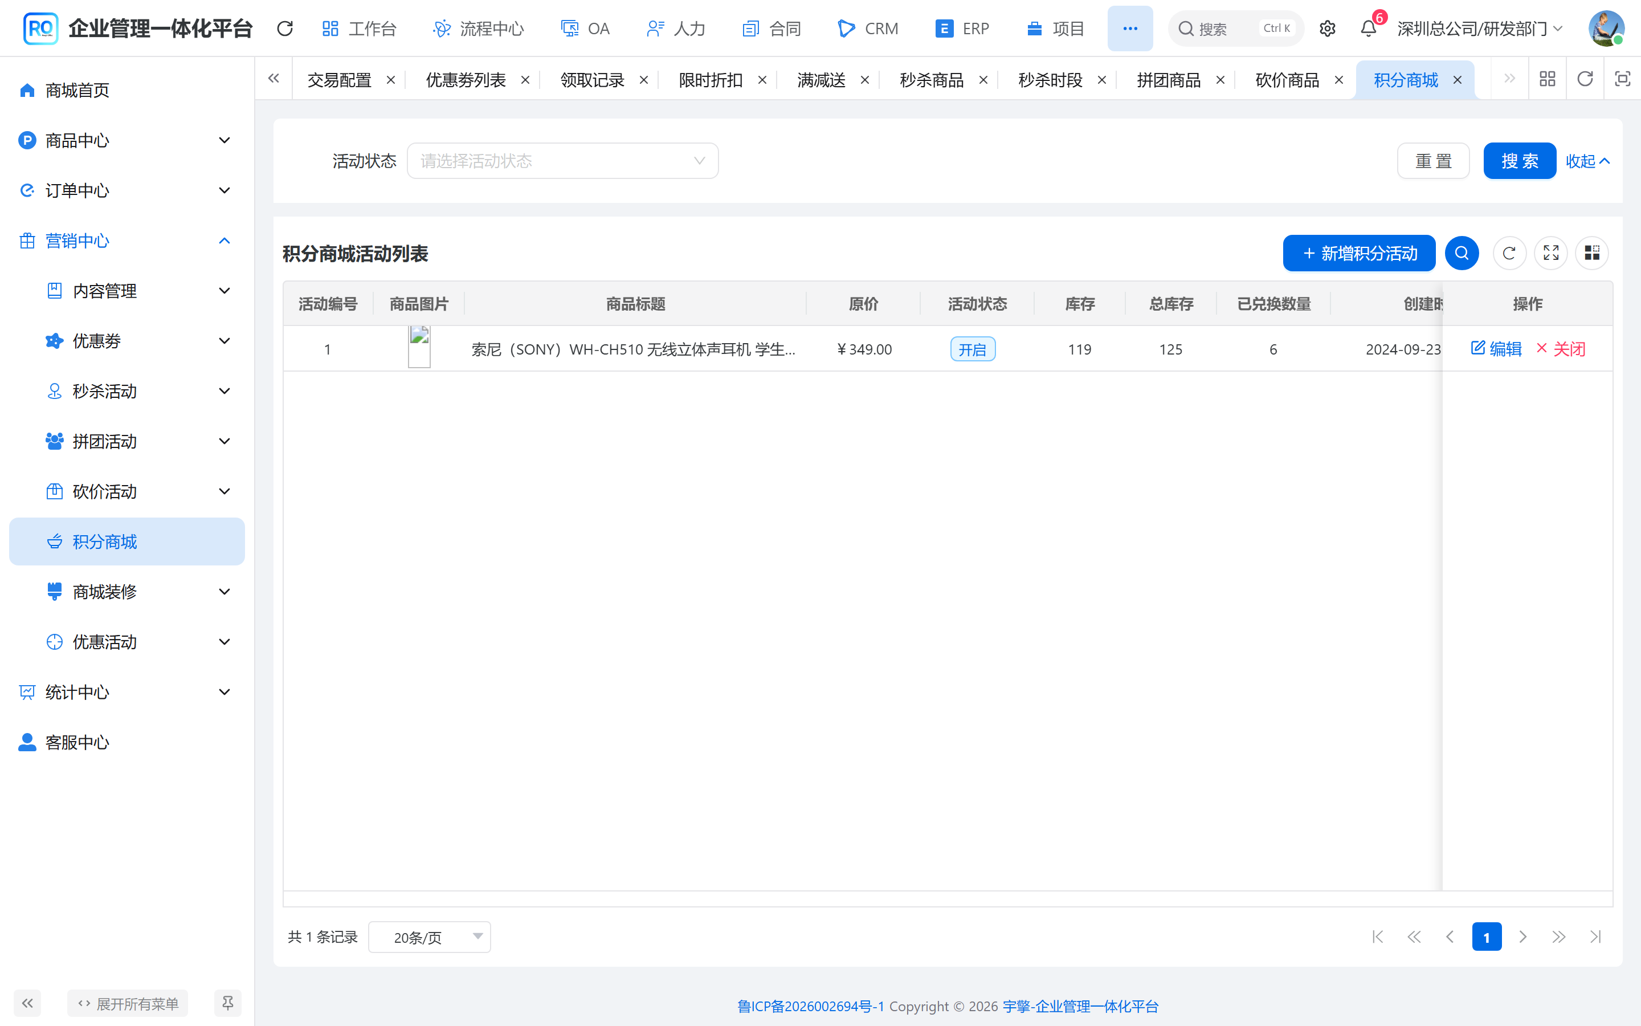The width and height of the screenshot is (1641, 1026).
Task: Close the 积分商城 tab
Action: point(1457,80)
